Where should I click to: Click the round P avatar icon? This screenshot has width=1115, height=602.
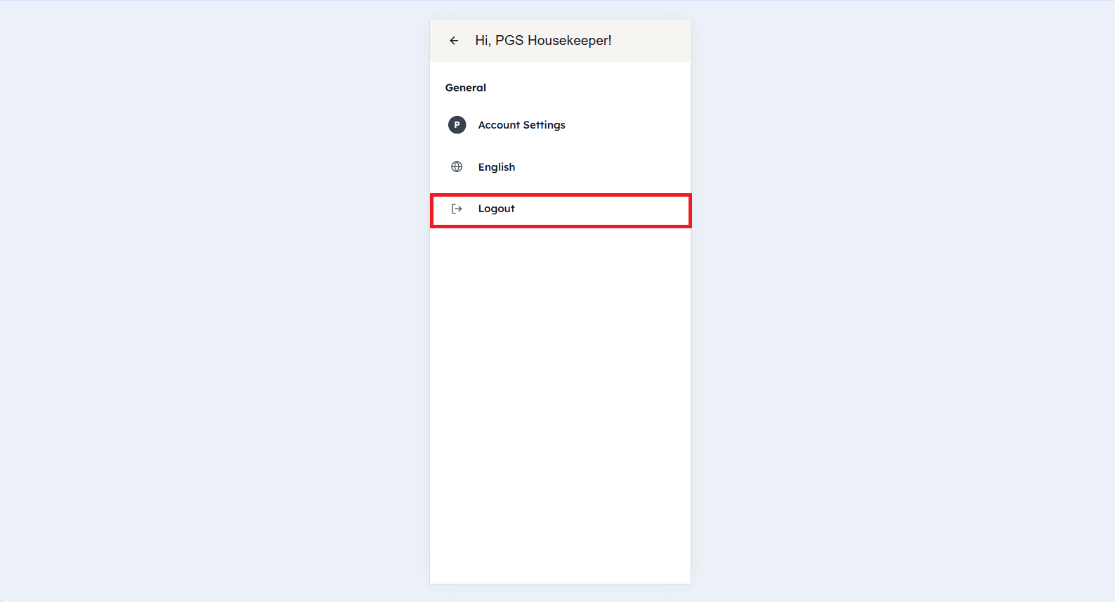point(457,125)
